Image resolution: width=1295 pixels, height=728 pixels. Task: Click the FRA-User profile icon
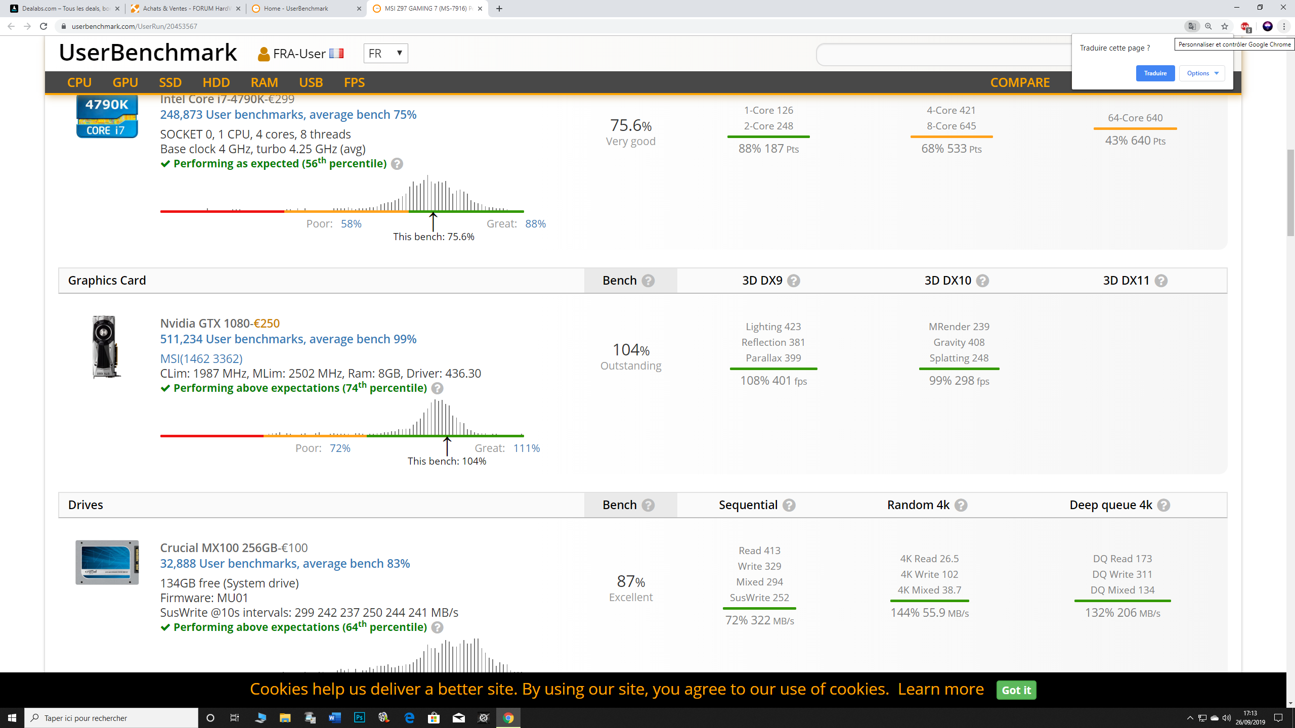point(264,54)
